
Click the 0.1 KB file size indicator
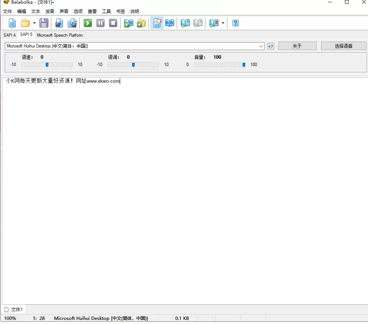click(182, 318)
